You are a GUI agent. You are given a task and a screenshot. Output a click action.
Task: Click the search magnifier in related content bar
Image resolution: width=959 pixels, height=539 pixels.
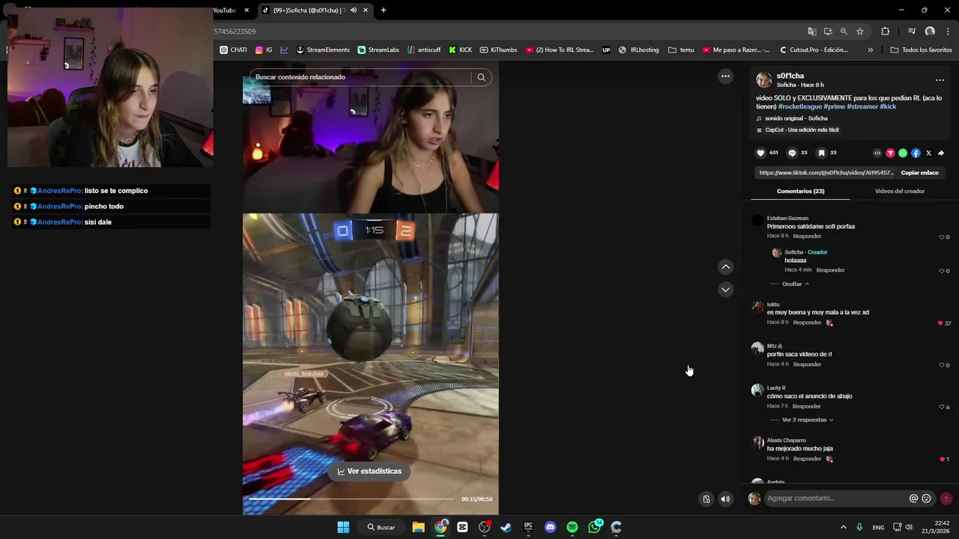[481, 77]
